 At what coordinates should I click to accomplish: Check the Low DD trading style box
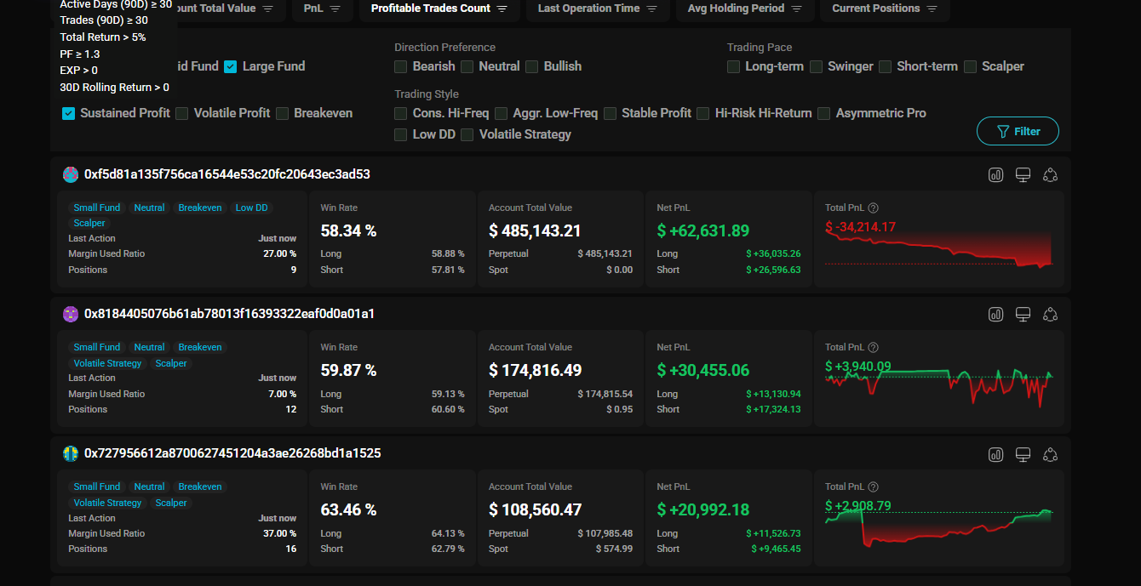point(400,134)
